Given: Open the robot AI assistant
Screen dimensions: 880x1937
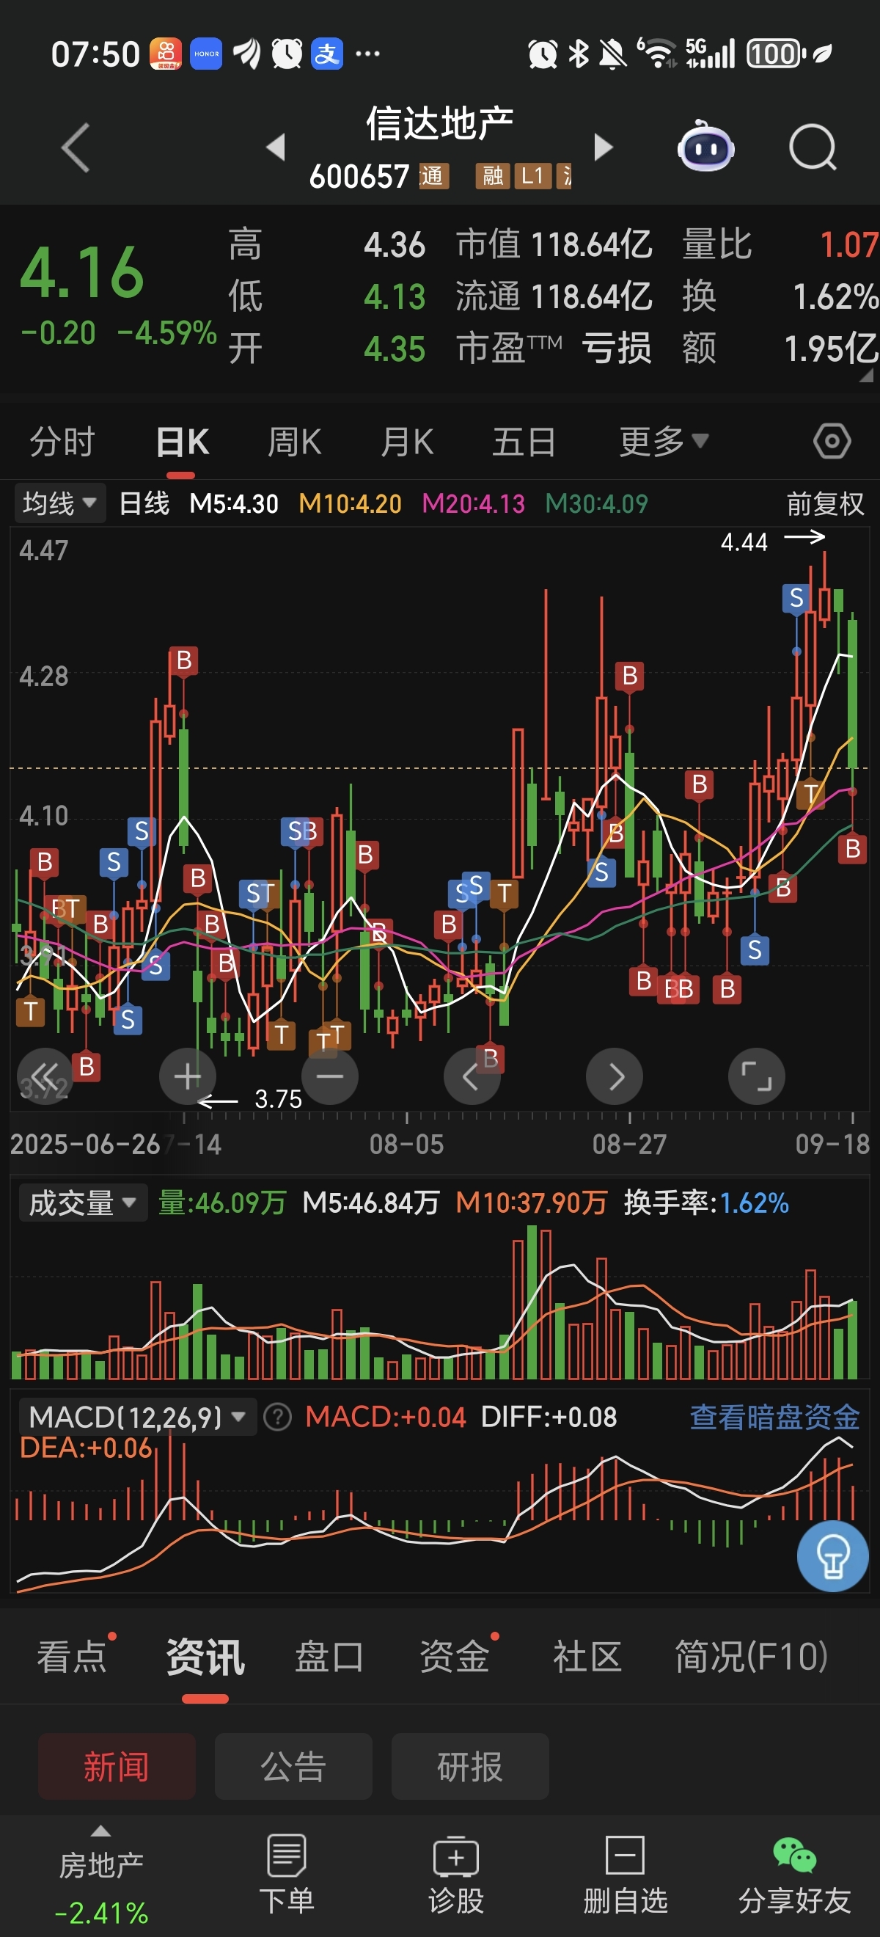Looking at the screenshot, I should coord(705,147).
